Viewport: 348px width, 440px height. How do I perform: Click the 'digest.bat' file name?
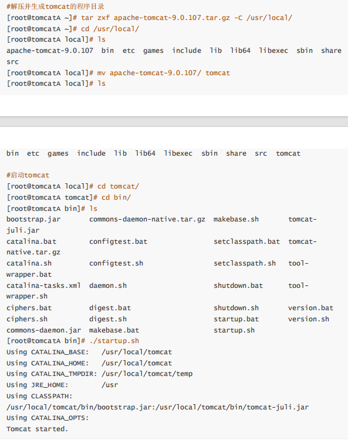tap(110, 308)
